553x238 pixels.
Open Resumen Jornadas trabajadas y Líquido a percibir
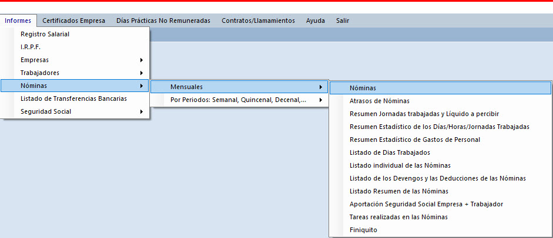click(x=424, y=114)
